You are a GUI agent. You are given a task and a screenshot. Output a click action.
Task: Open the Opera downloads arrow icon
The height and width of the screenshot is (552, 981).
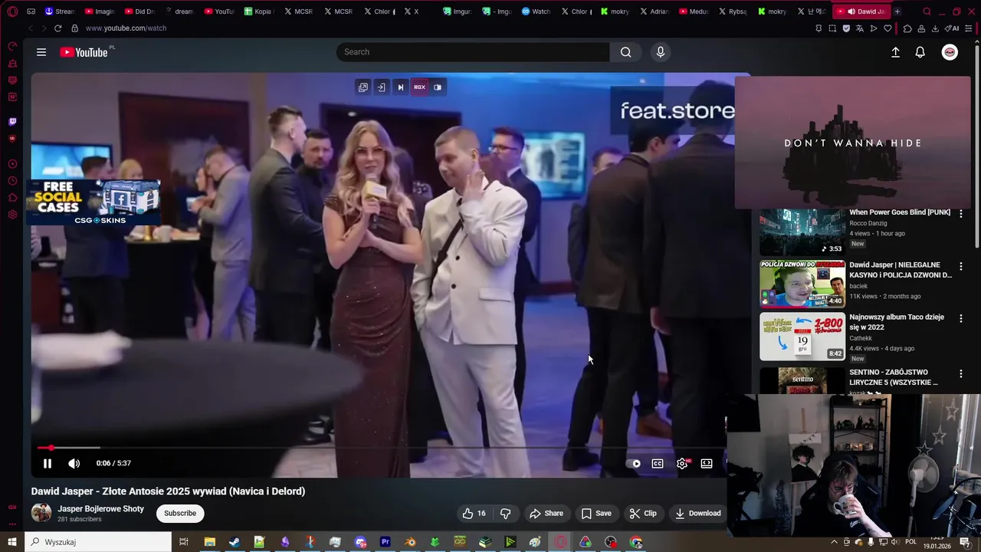tap(935, 28)
